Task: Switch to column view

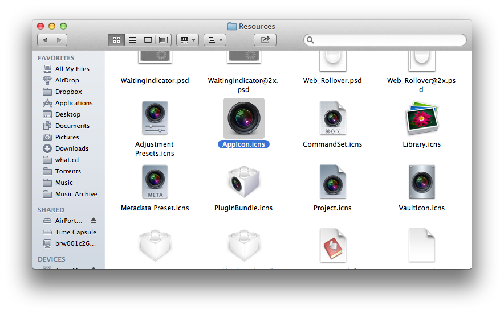Action: (x=148, y=40)
